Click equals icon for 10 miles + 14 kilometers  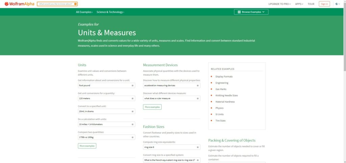point(132,124)
